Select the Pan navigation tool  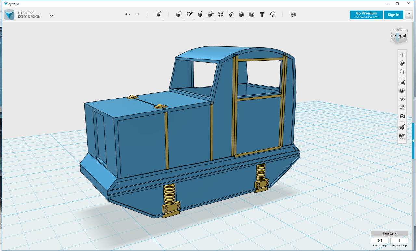coord(402,55)
